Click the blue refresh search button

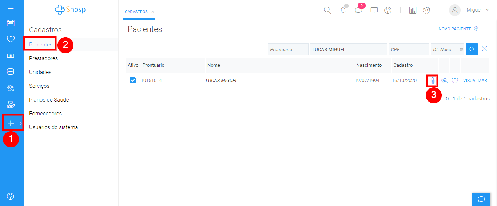[472, 49]
